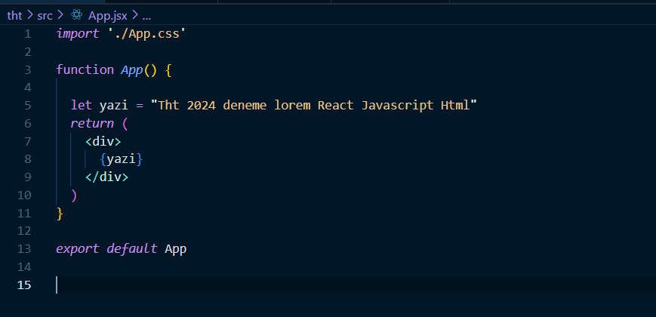This screenshot has height=317, width=656.
Task: Click the 'function' keyword on line 3
Action: click(x=85, y=70)
